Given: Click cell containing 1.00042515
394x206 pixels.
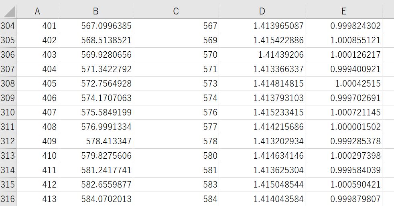Looking at the screenshot, I should click(344, 83).
